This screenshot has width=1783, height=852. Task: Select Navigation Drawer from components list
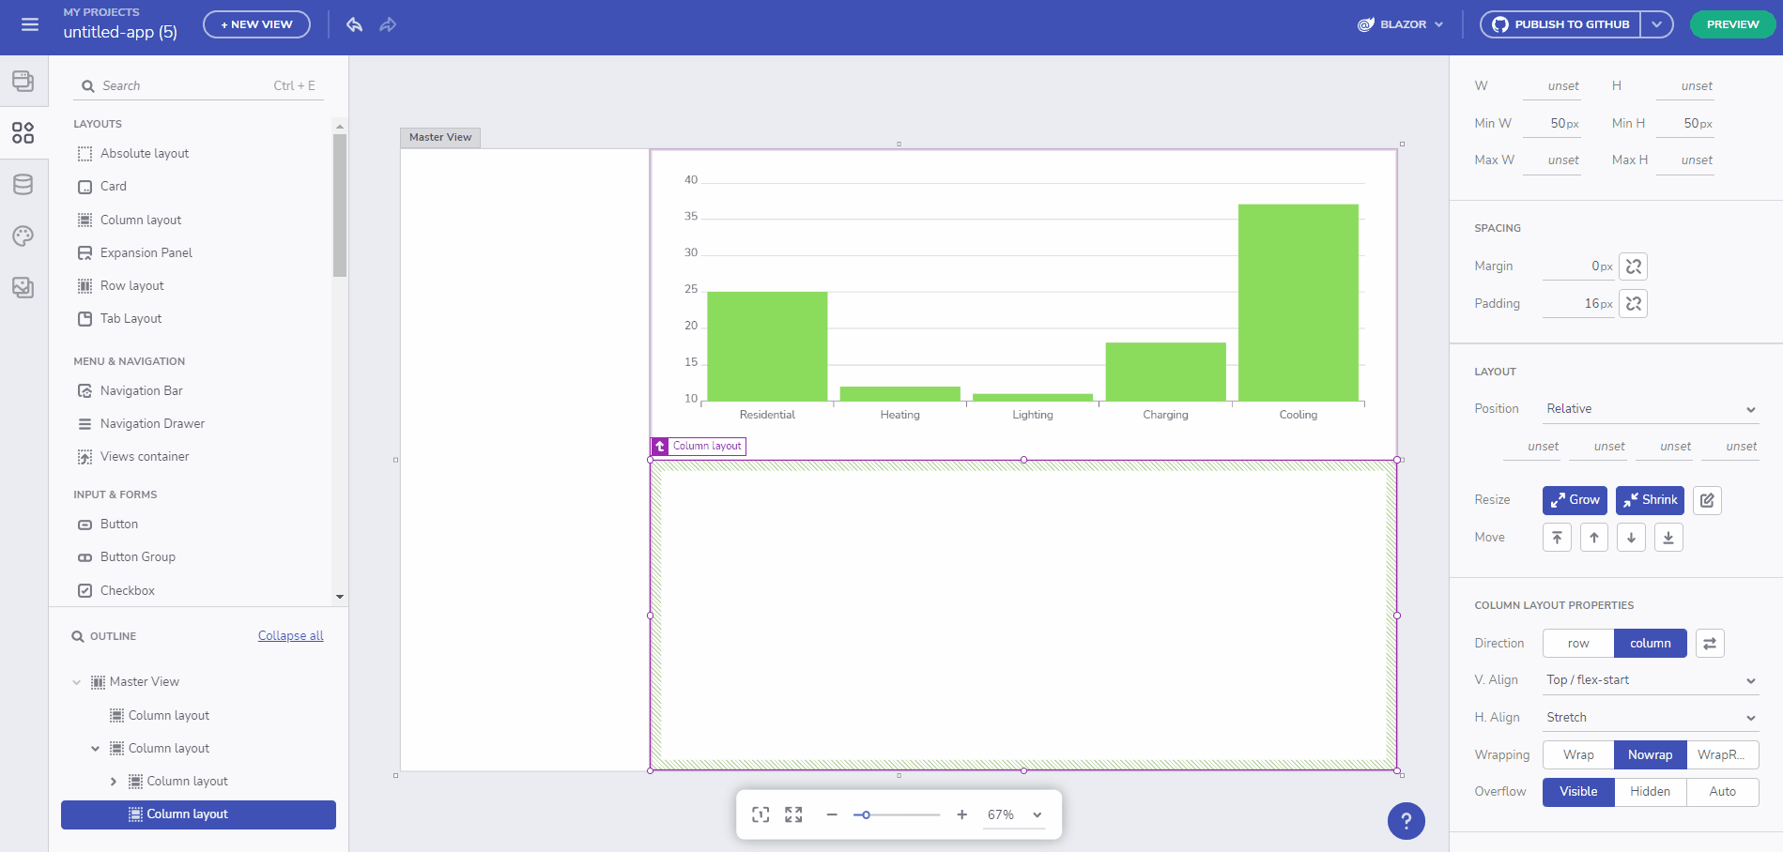point(152,424)
